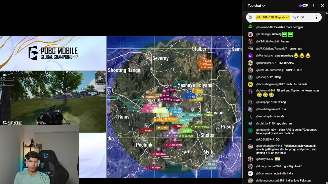This screenshot has height=184, width=328.
Task: Click @Lollipop67900 avatar
Action: click(250, 102)
